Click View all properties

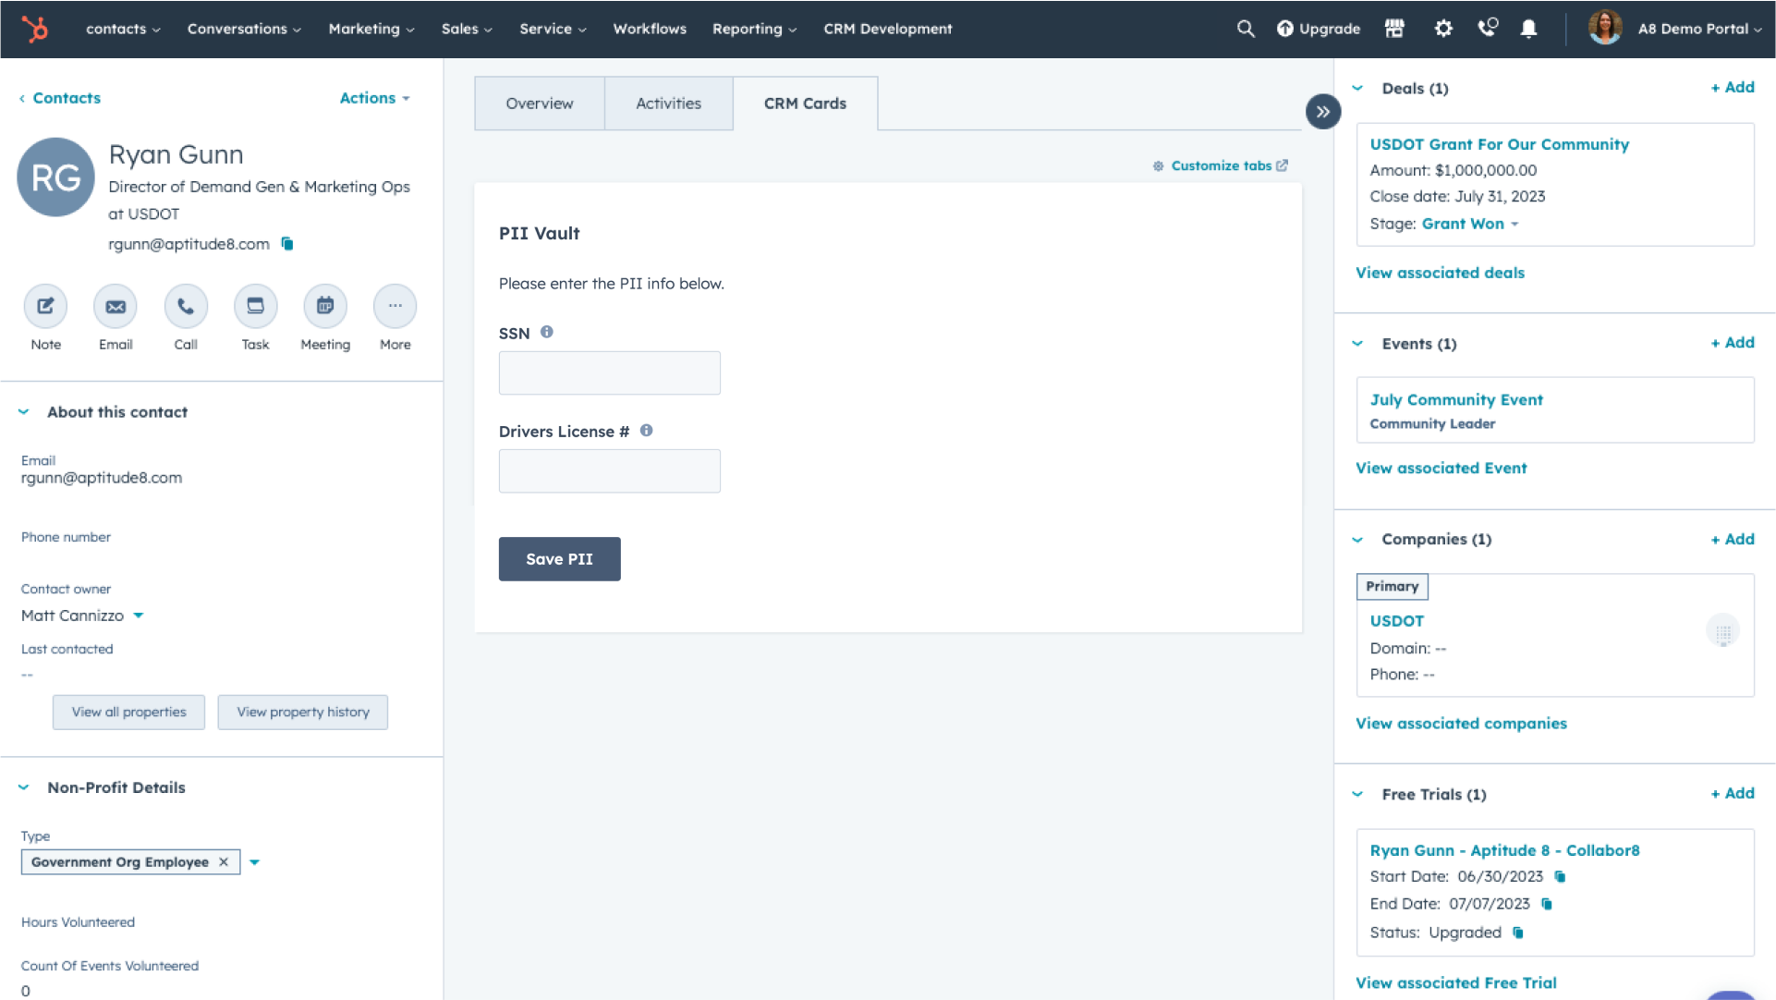click(128, 713)
